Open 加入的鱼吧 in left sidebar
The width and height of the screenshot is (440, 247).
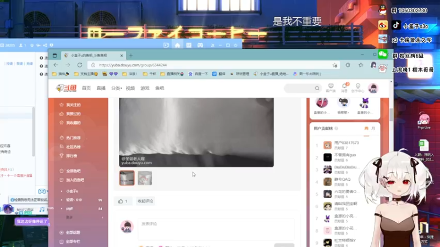[x=72, y=180]
